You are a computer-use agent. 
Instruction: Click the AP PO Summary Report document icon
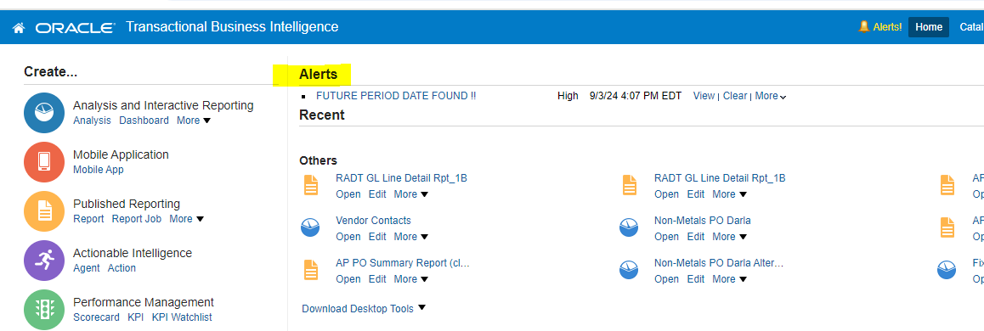click(x=311, y=270)
